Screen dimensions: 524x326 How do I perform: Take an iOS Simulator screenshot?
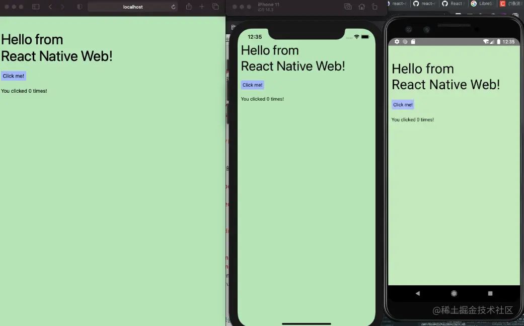tap(348, 7)
